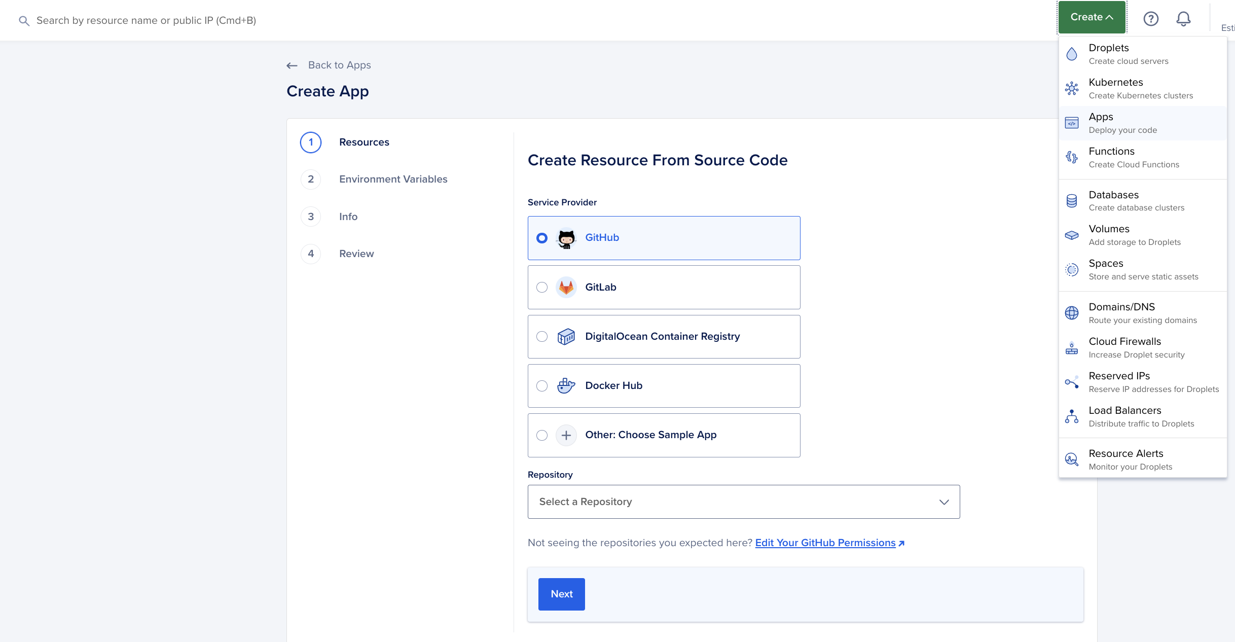Click Next to proceed to step 2
The height and width of the screenshot is (642, 1235).
(561, 594)
